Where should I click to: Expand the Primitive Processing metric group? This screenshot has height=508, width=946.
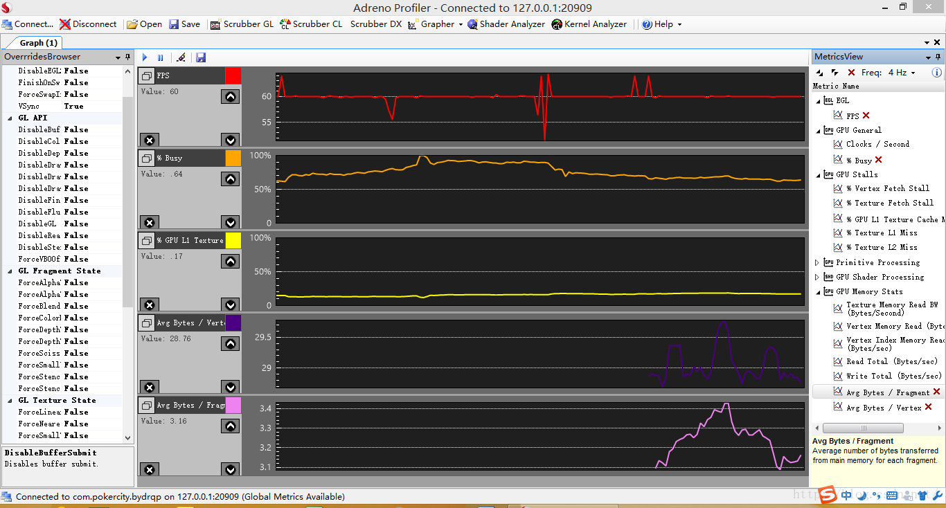tap(817, 262)
